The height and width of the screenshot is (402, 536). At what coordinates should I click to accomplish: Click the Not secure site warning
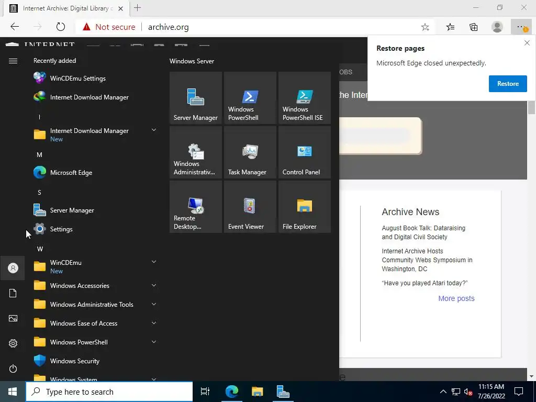(x=109, y=27)
